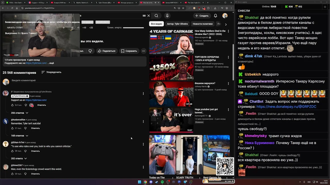Like the @hudanradifan comment

(x=12, y=128)
